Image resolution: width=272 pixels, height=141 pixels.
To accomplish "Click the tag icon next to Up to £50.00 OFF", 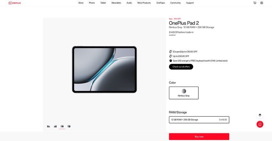I will pos(171,56).
